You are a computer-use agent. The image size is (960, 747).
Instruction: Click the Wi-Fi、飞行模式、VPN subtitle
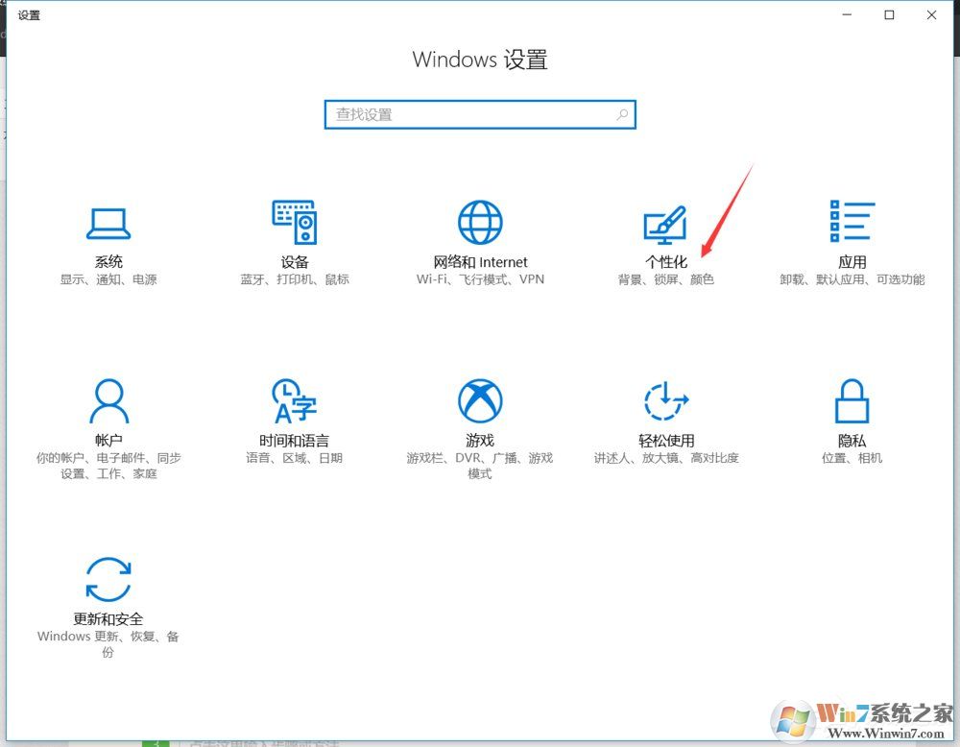[x=480, y=279]
